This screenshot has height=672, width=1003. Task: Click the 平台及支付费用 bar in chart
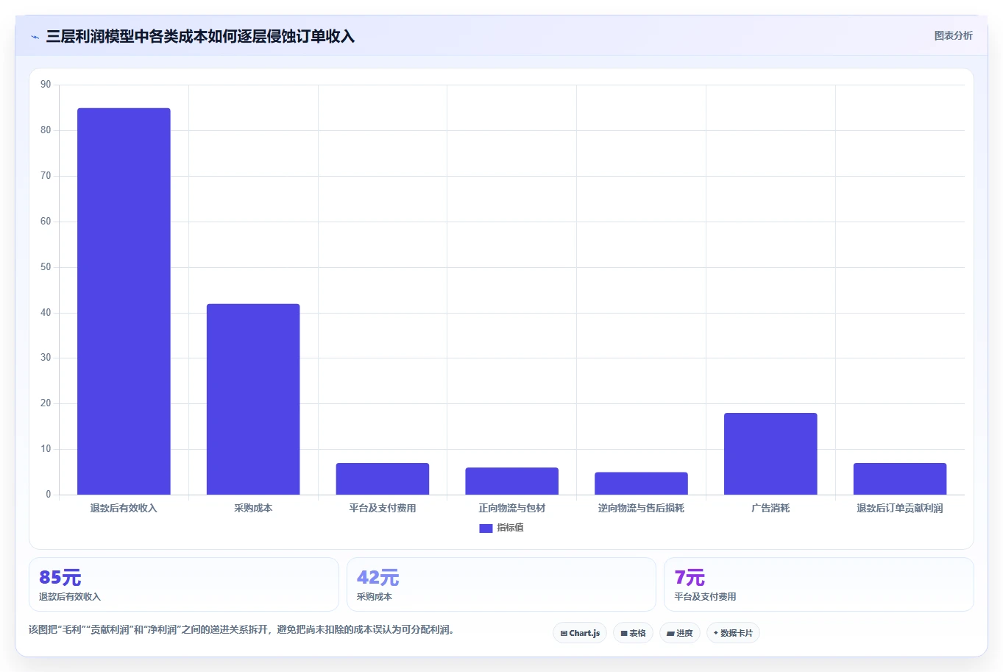click(x=383, y=478)
